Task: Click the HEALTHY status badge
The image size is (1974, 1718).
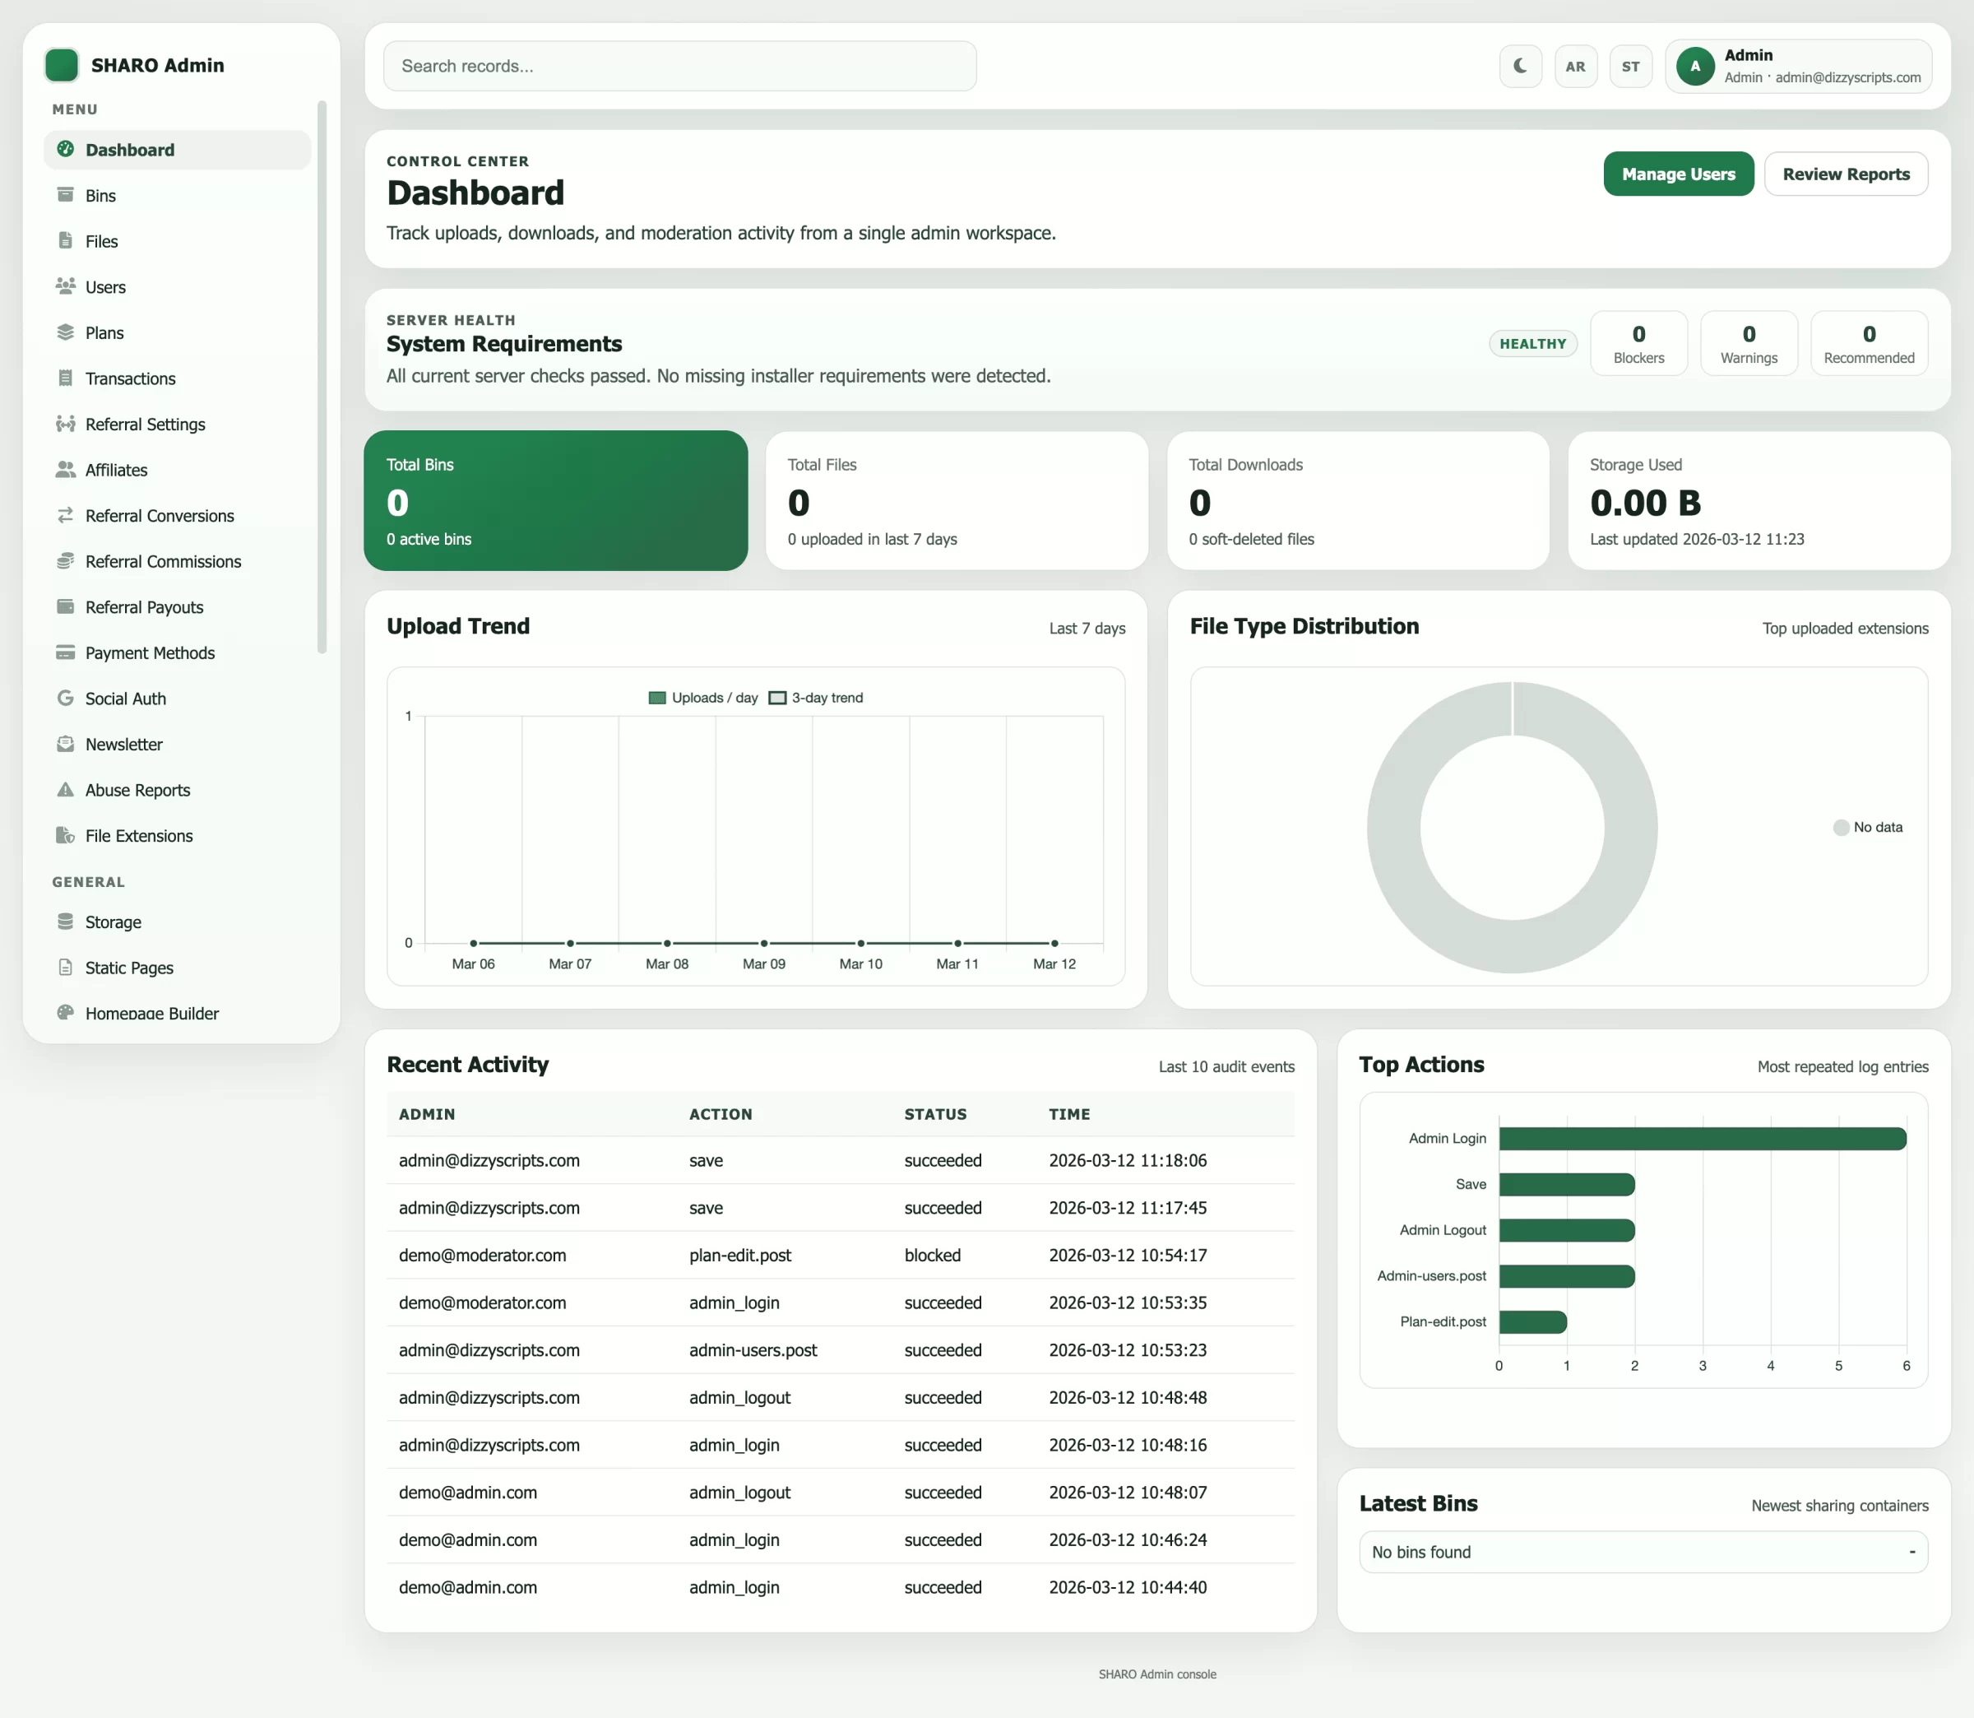Action: point(1532,343)
